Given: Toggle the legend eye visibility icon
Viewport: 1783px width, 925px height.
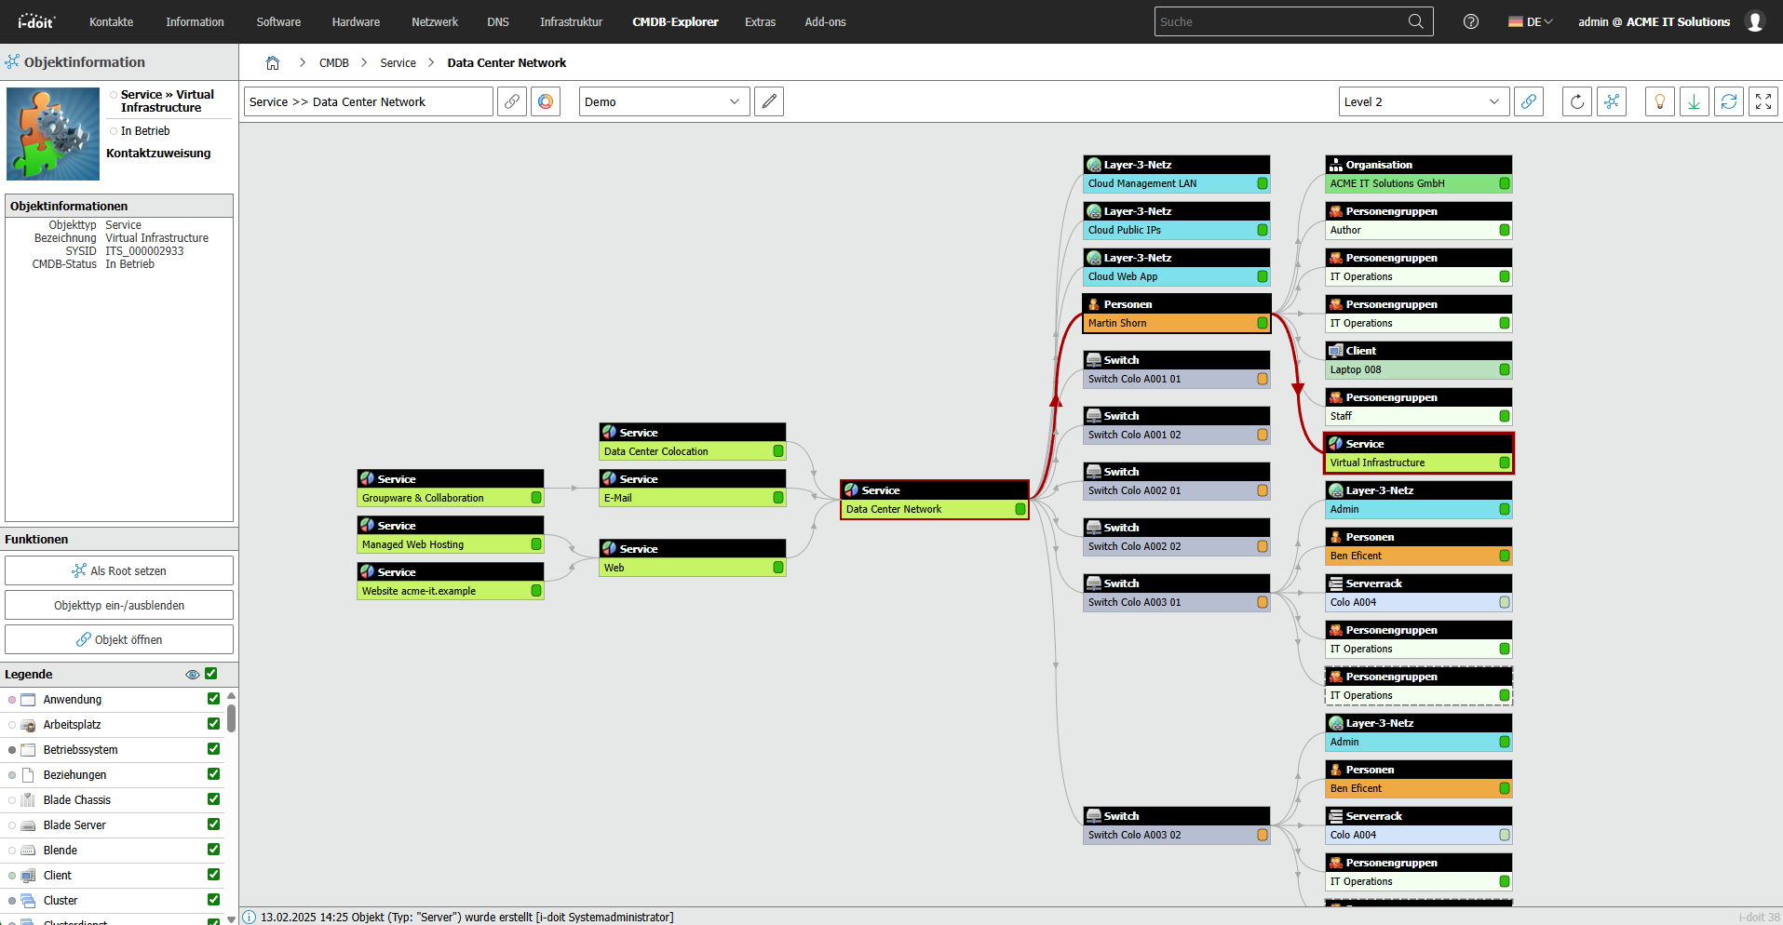Looking at the screenshot, I should pyautogui.click(x=192, y=675).
